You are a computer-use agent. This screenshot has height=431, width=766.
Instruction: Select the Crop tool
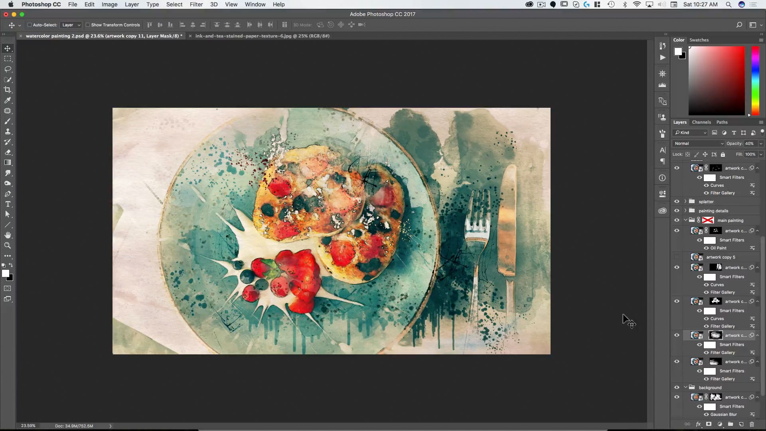click(8, 90)
